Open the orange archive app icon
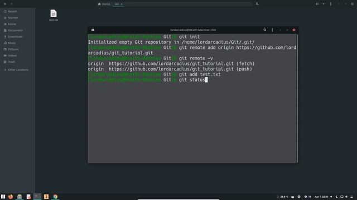Screen dimensions: 357x200 (46, 197)
